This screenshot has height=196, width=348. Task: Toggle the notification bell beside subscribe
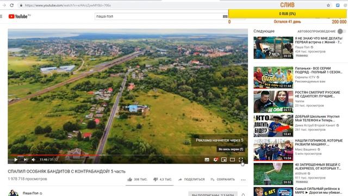243,194
